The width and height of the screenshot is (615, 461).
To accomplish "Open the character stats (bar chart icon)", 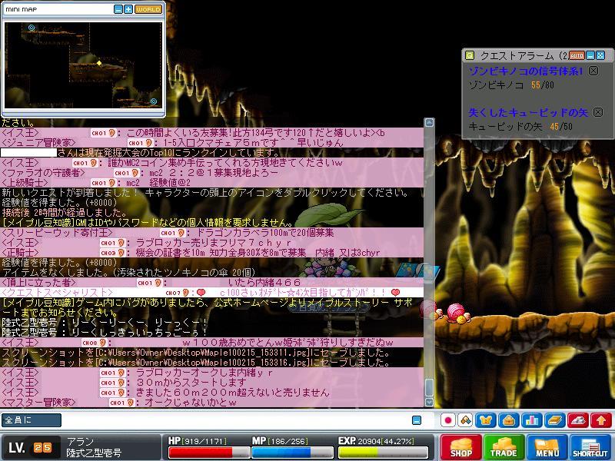I will pos(532,420).
